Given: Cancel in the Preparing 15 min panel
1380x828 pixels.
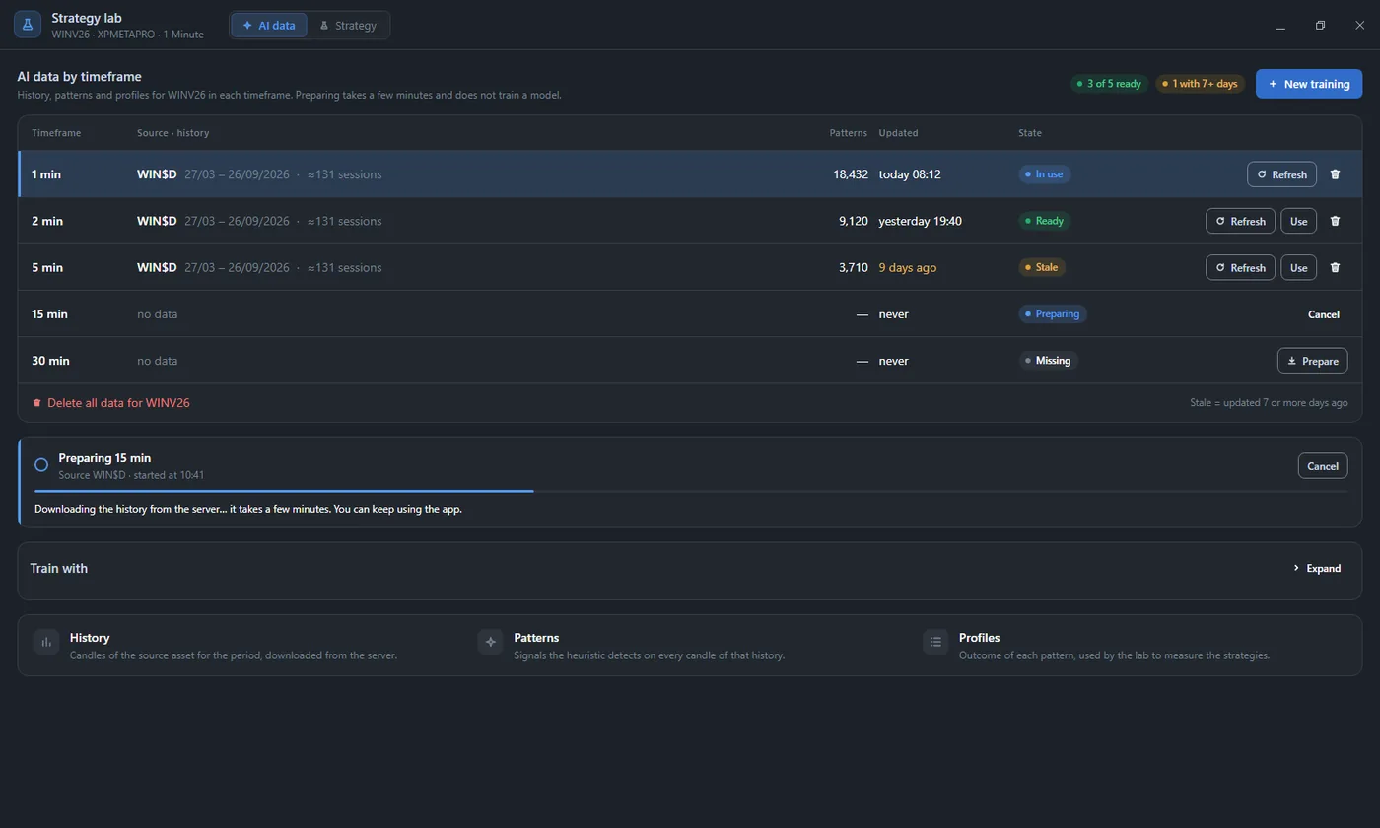Looking at the screenshot, I should [1322, 466].
